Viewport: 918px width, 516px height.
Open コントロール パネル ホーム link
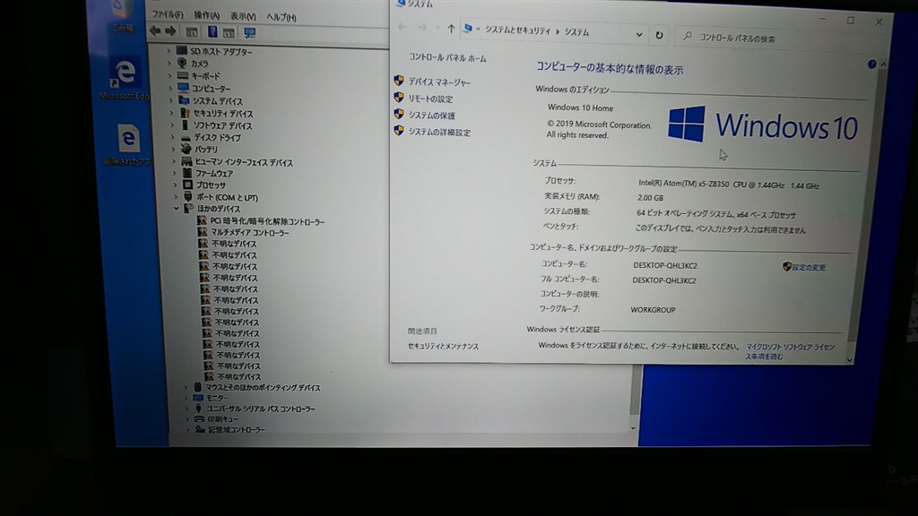click(x=447, y=57)
